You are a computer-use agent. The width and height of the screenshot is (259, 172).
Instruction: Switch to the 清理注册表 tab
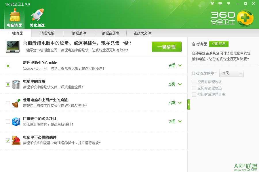[111, 33]
